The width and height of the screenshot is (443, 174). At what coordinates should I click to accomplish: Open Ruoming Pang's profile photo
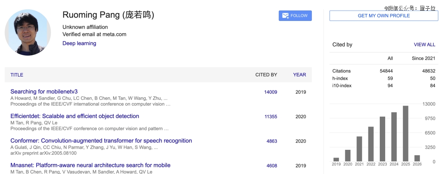point(28,33)
